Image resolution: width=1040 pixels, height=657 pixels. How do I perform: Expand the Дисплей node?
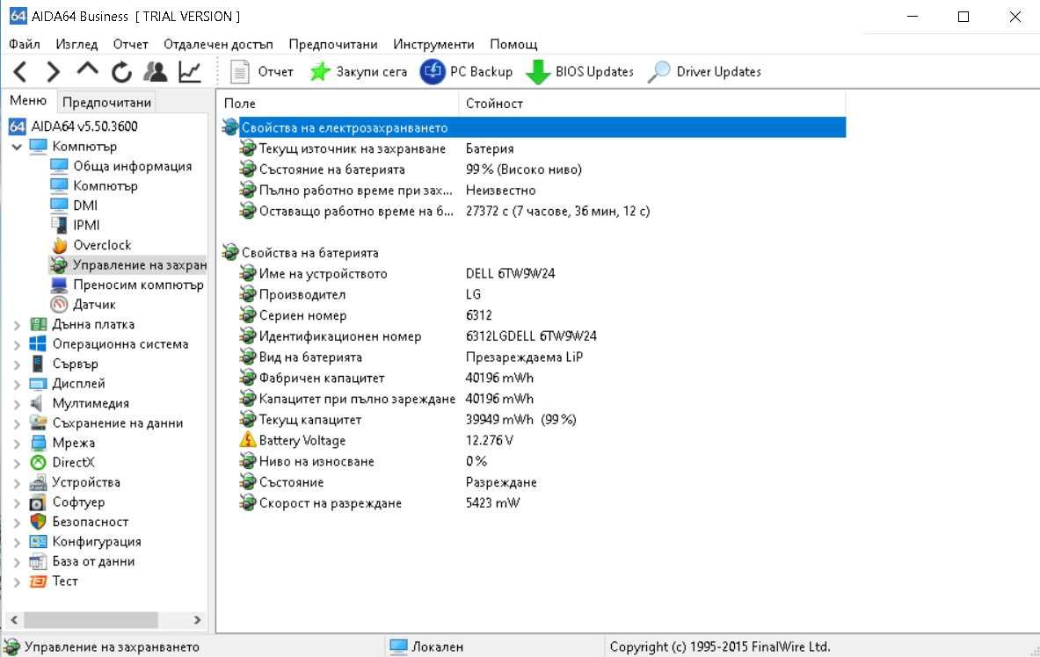(x=17, y=384)
